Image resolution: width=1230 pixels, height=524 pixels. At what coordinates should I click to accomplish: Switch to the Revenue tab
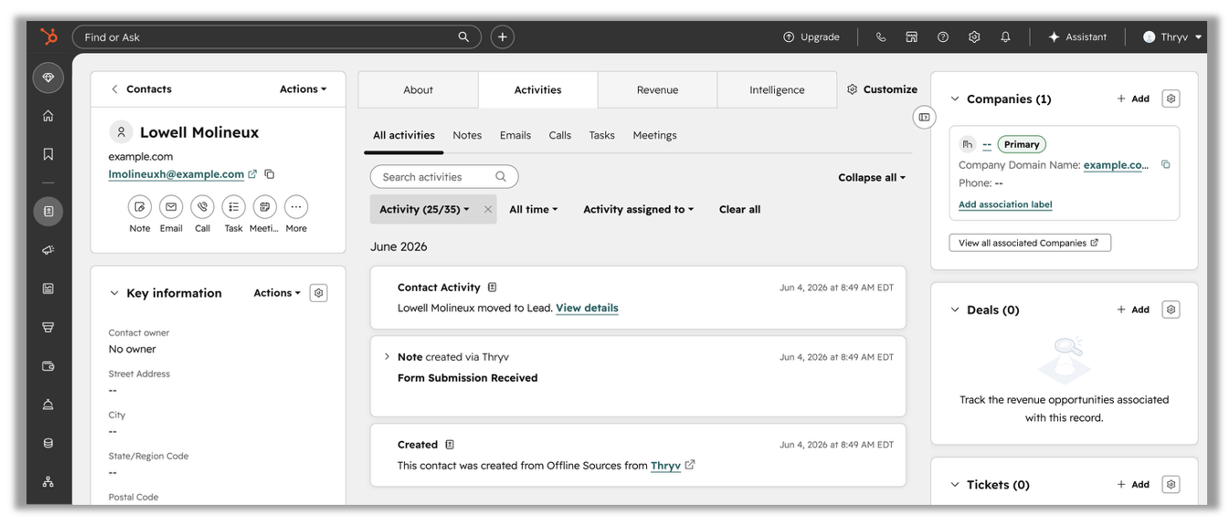pyautogui.click(x=658, y=90)
